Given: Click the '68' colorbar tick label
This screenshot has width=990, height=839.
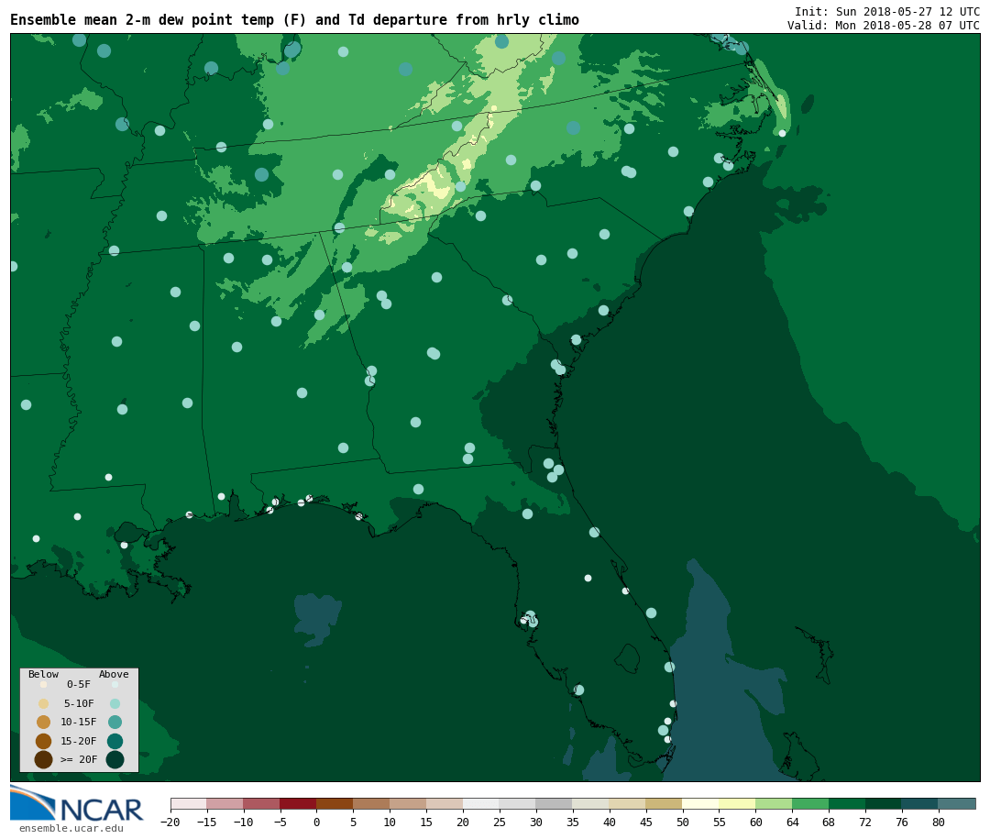Looking at the screenshot, I should coord(829,822).
